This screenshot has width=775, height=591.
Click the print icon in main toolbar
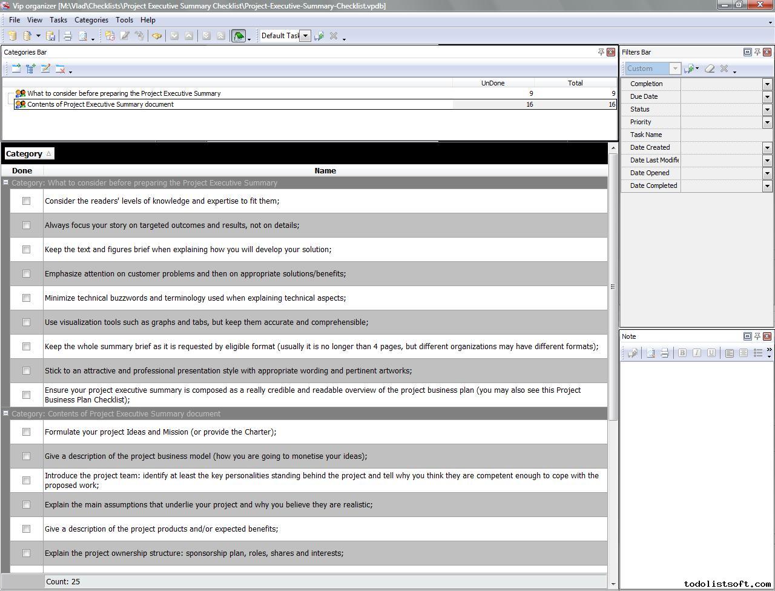pyautogui.click(x=68, y=36)
